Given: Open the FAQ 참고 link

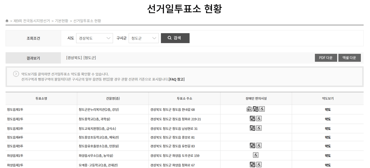Looking at the screenshot, I should (177, 79).
